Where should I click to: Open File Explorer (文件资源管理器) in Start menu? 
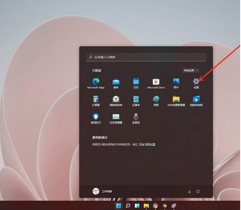176,101
